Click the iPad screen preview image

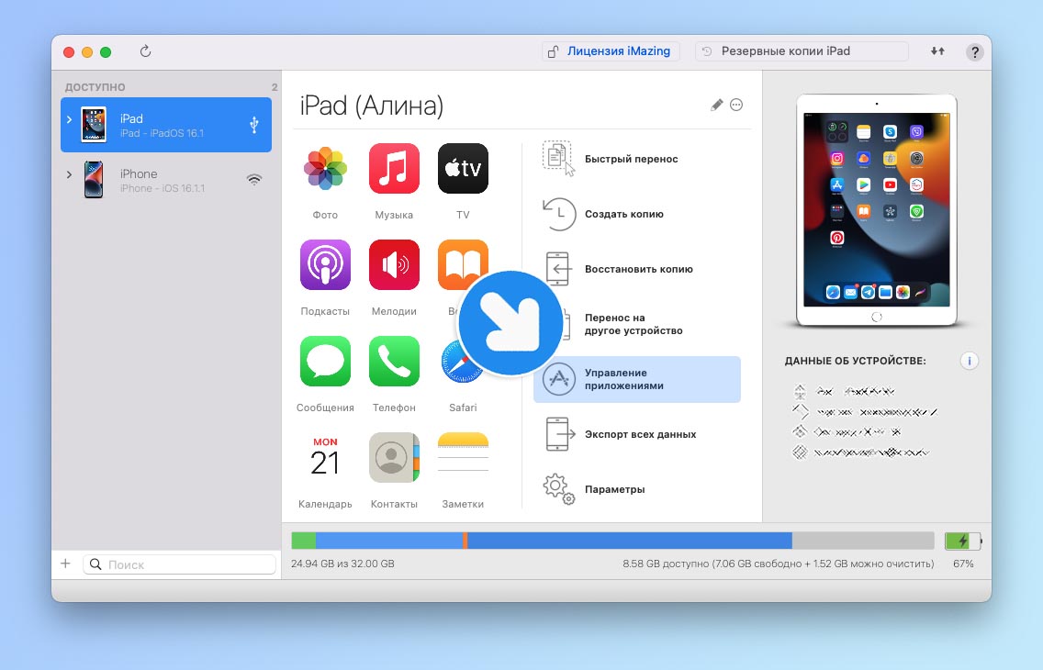click(x=877, y=209)
